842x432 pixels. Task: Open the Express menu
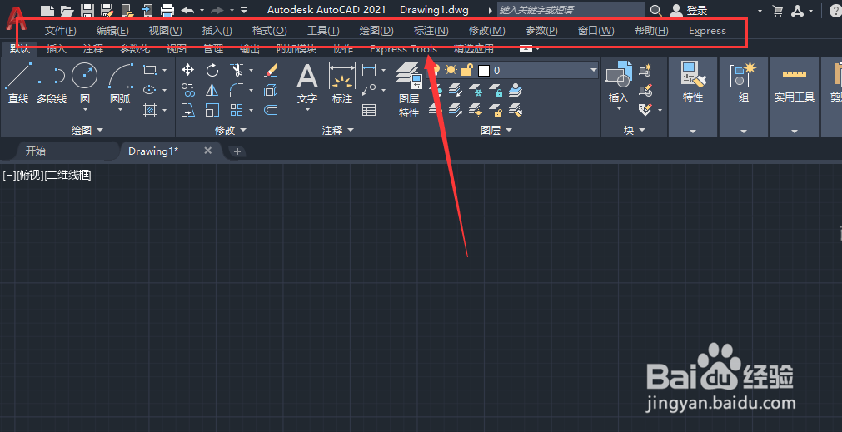707,31
